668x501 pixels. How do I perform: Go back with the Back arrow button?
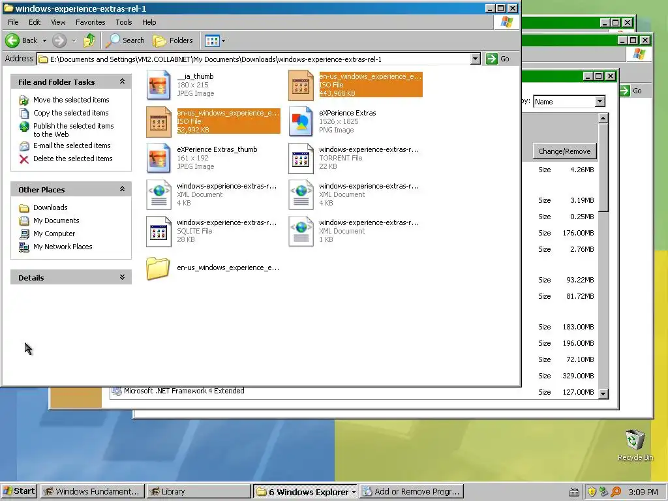coord(22,40)
